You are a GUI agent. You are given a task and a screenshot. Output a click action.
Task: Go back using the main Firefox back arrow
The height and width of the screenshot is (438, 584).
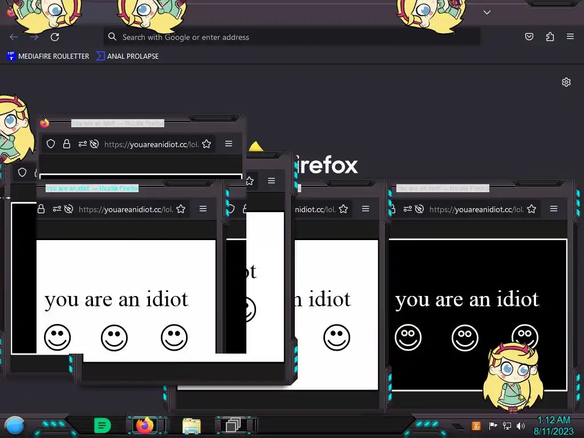(14, 37)
